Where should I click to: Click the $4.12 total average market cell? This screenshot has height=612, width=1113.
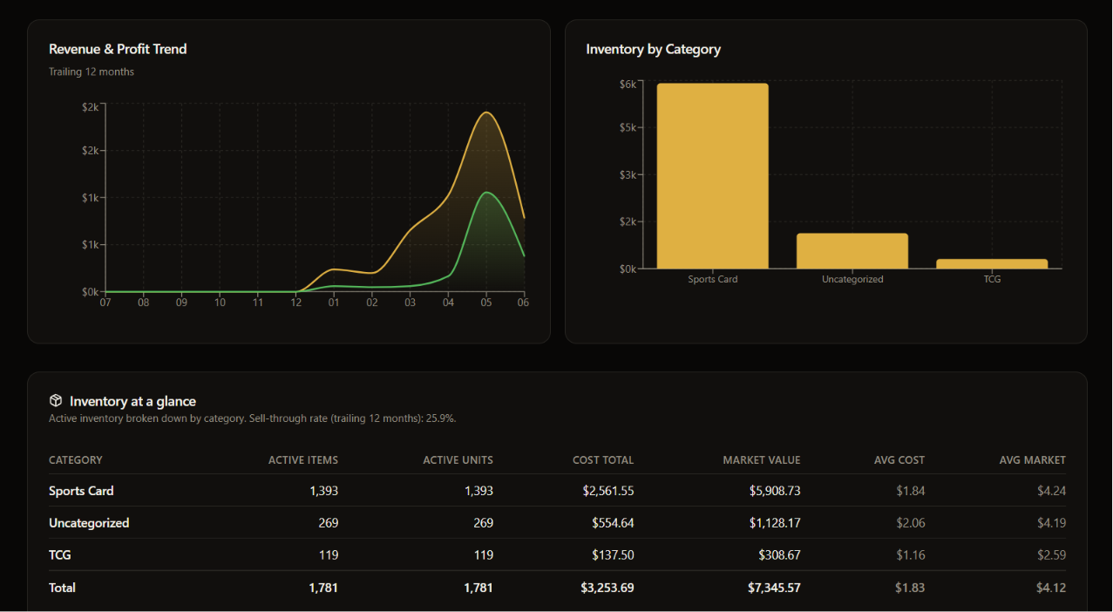click(x=1050, y=588)
